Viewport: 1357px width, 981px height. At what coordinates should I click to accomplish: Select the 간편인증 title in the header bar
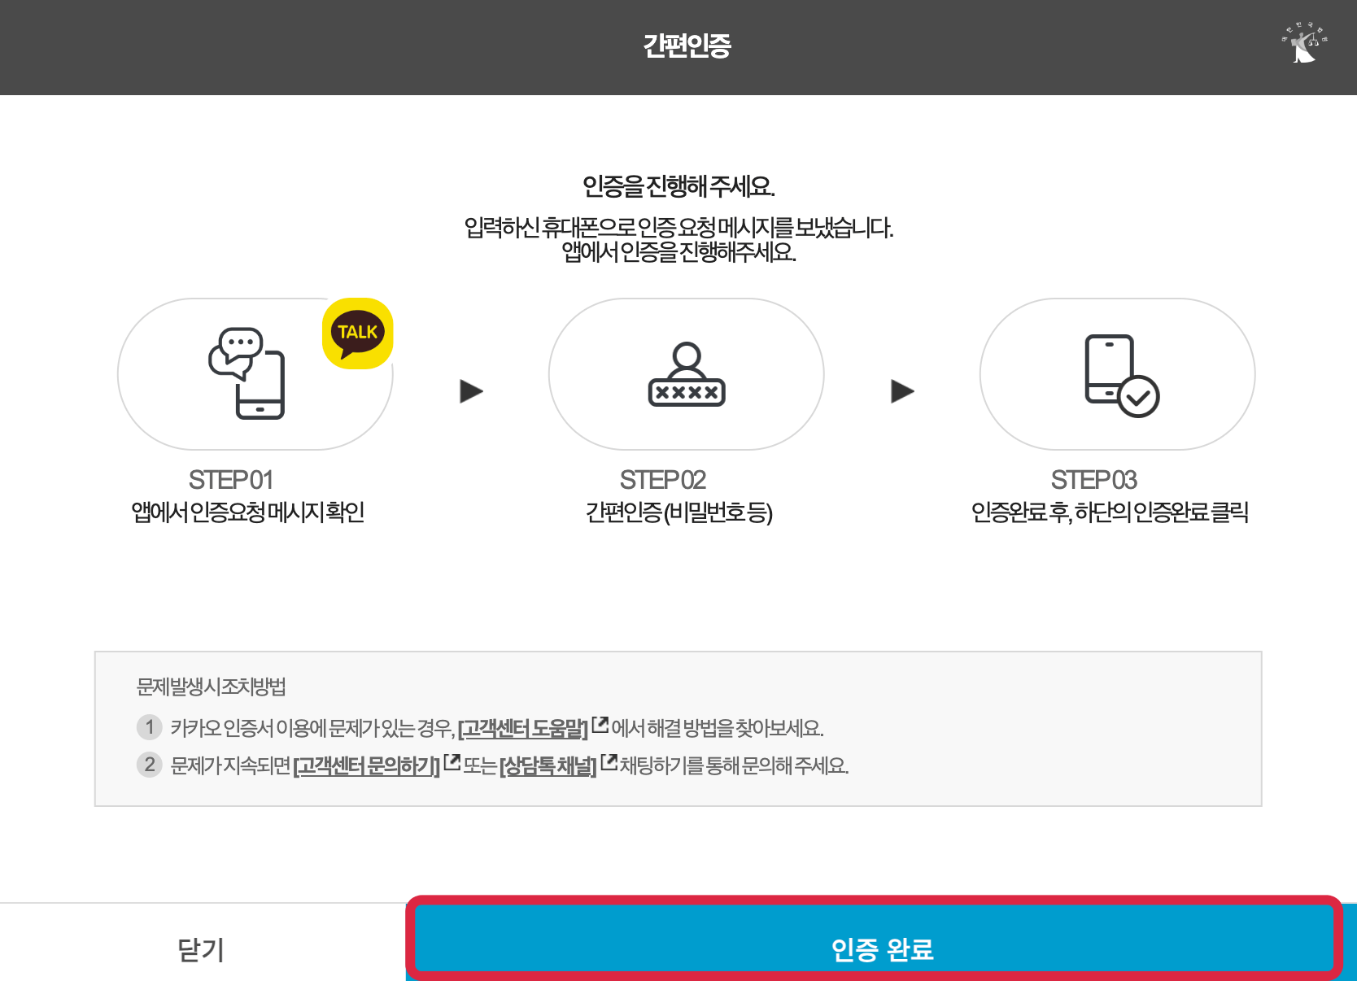tap(686, 46)
